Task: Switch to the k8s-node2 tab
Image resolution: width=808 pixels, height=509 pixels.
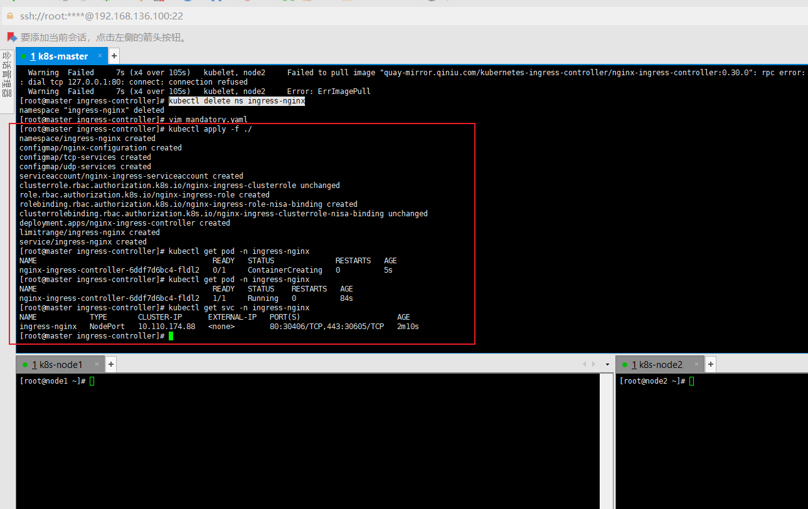Action: point(660,364)
